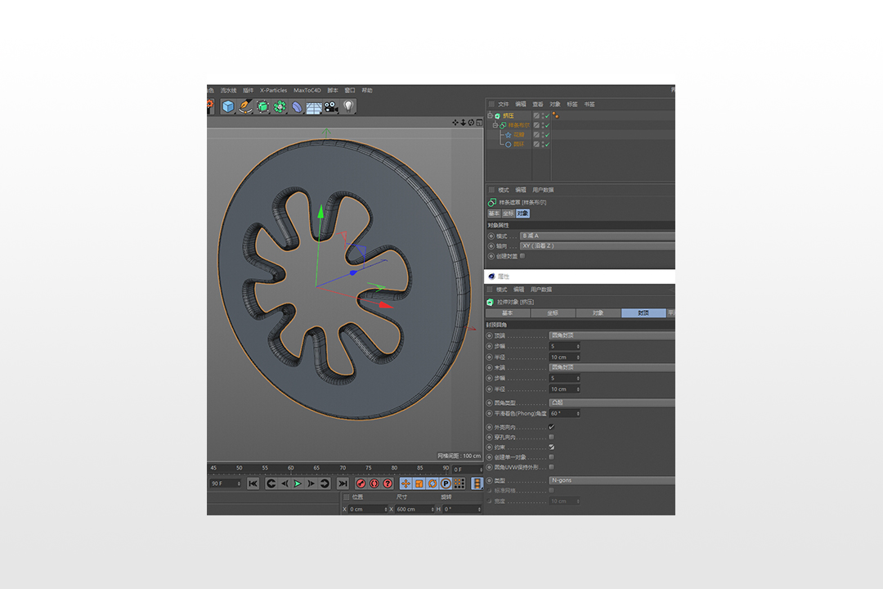Switch to 封顶 caps tab of extrude

(643, 312)
